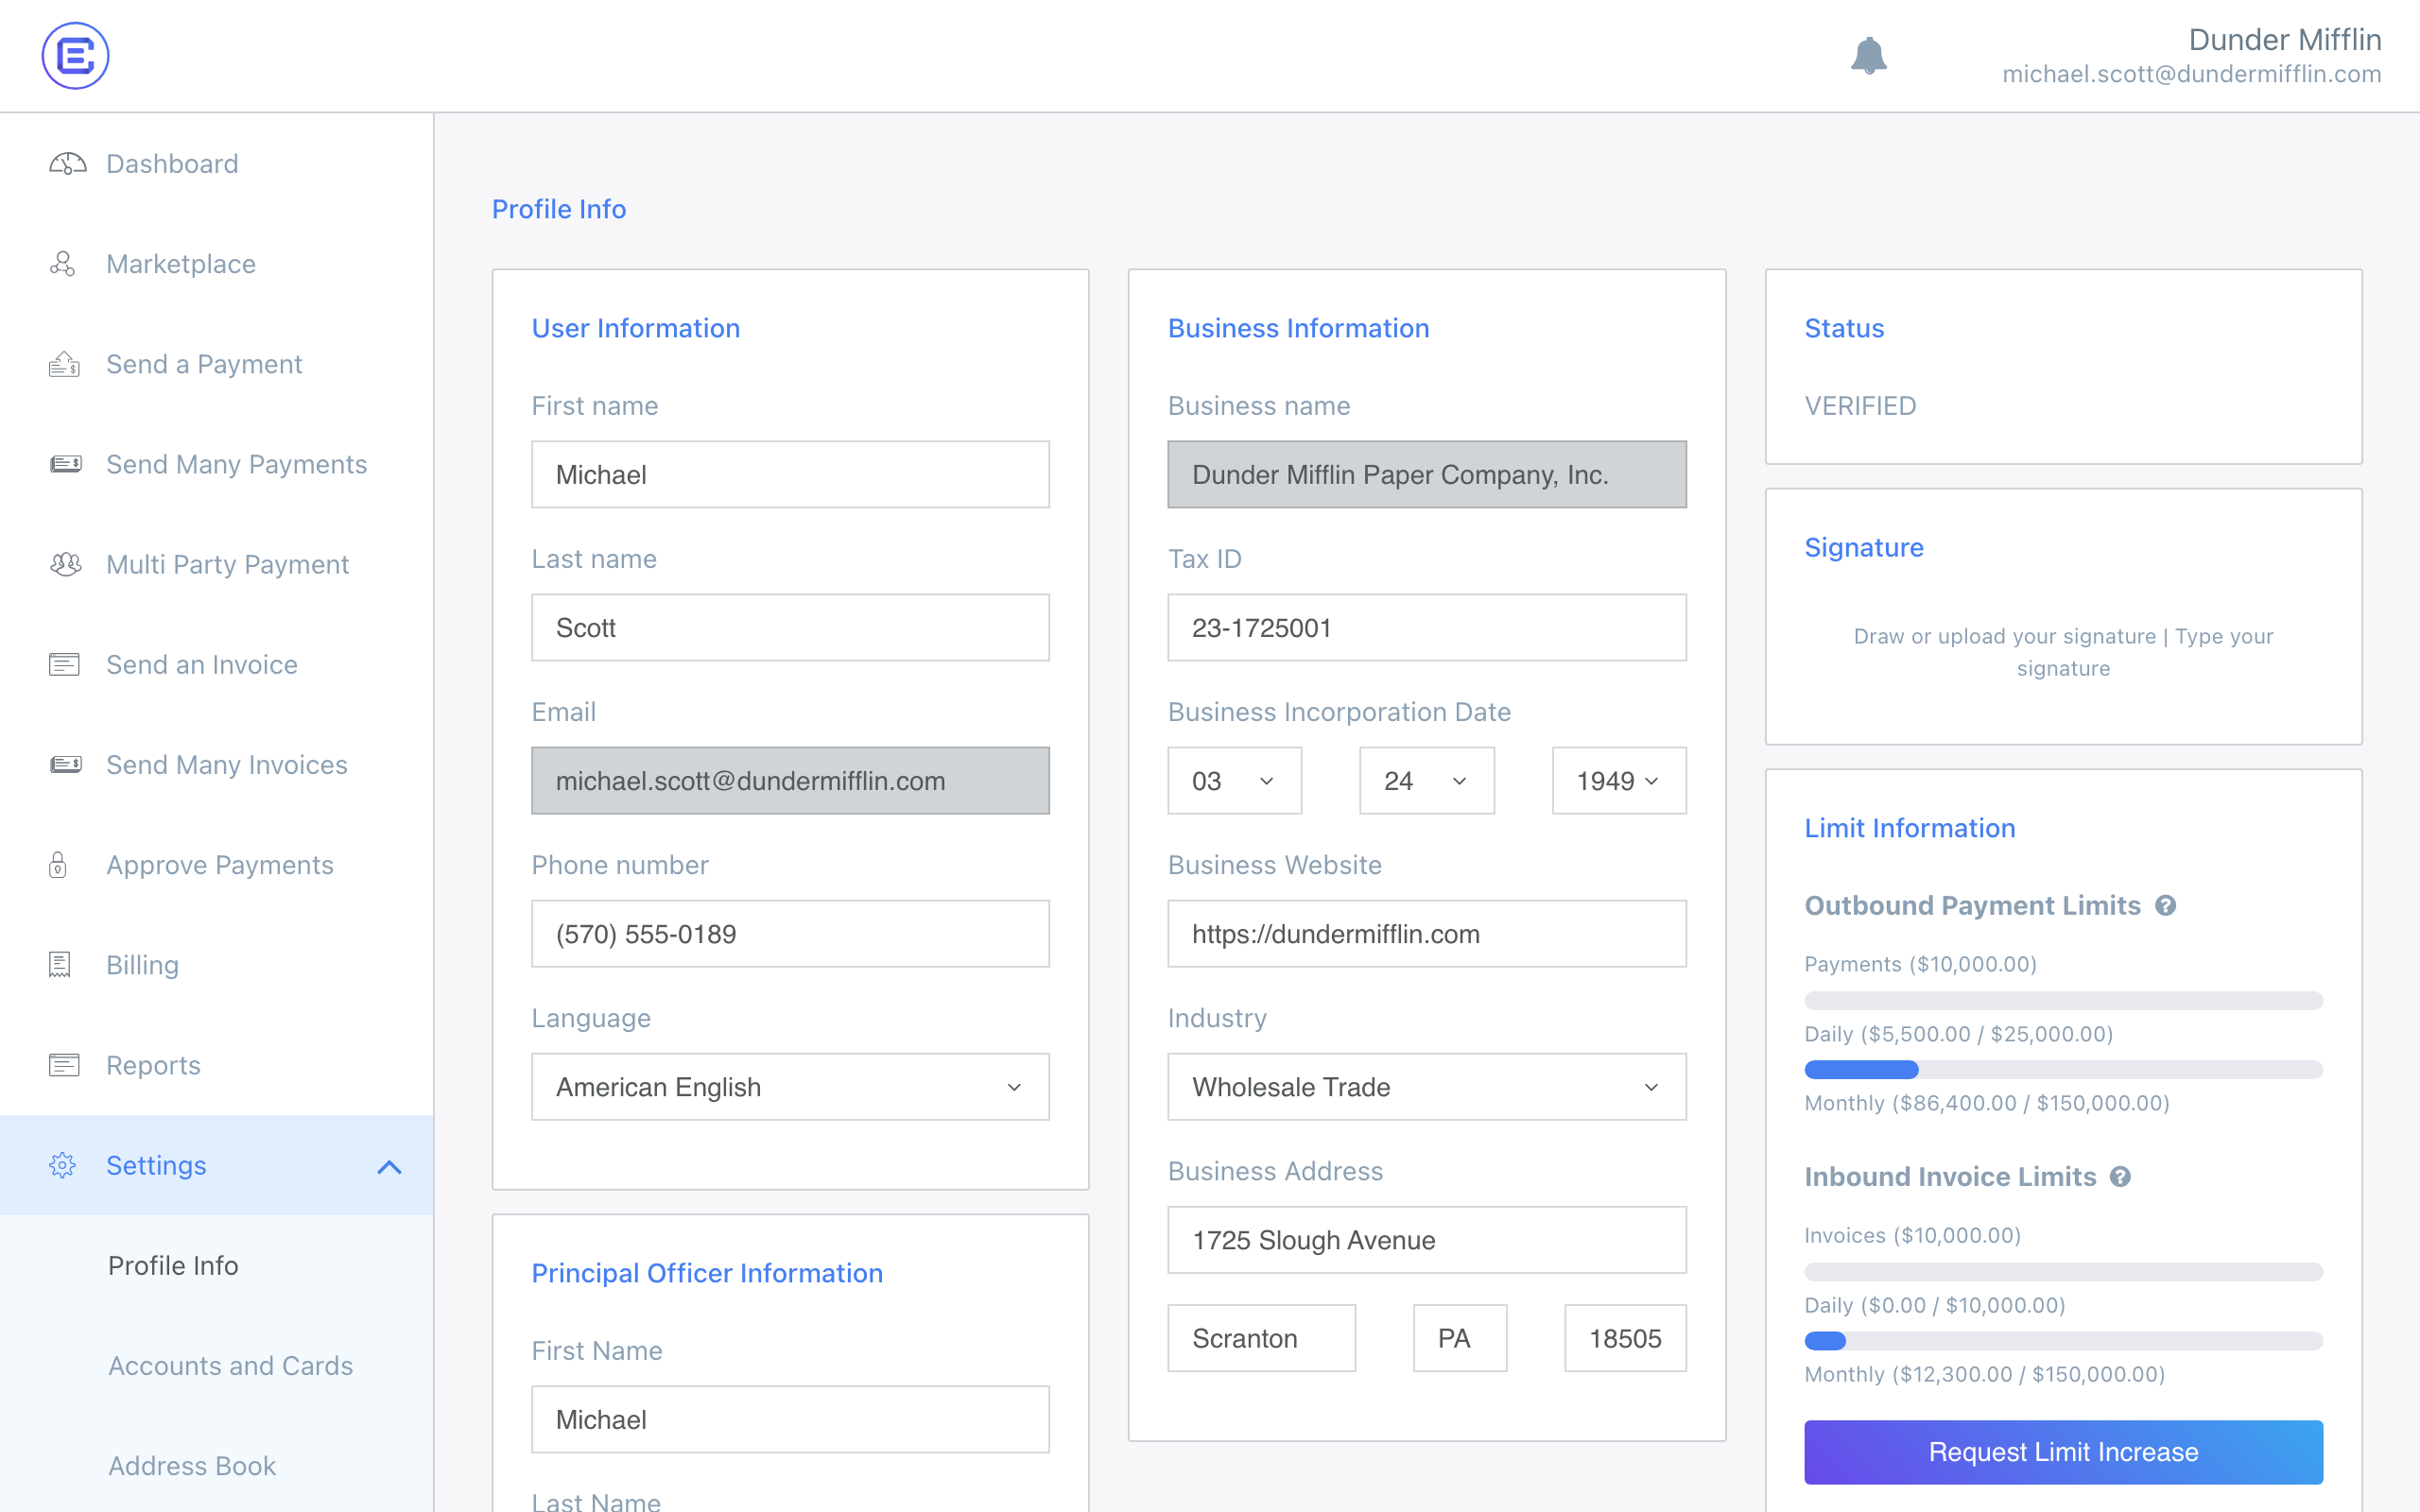Click the Phone number field

790,934
